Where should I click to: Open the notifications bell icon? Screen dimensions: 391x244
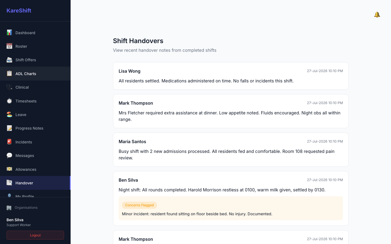click(377, 15)
